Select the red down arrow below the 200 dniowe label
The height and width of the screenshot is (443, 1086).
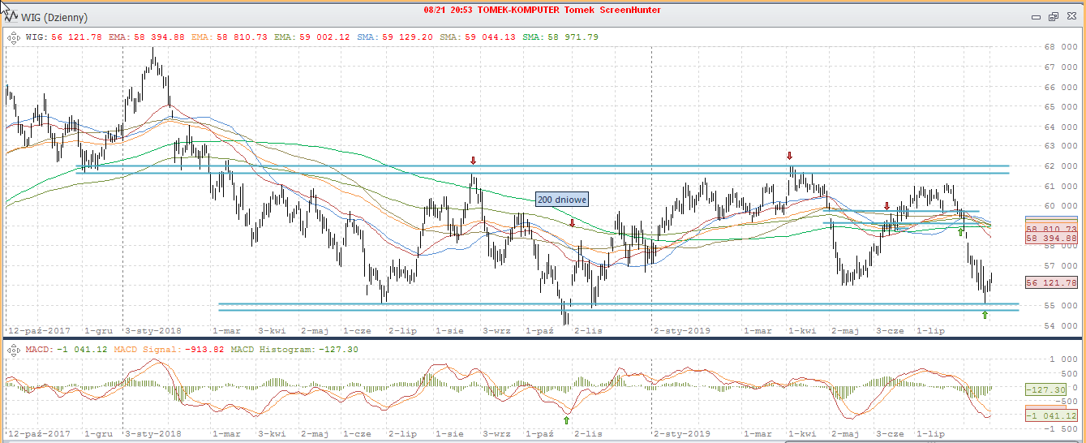(572, 223)
